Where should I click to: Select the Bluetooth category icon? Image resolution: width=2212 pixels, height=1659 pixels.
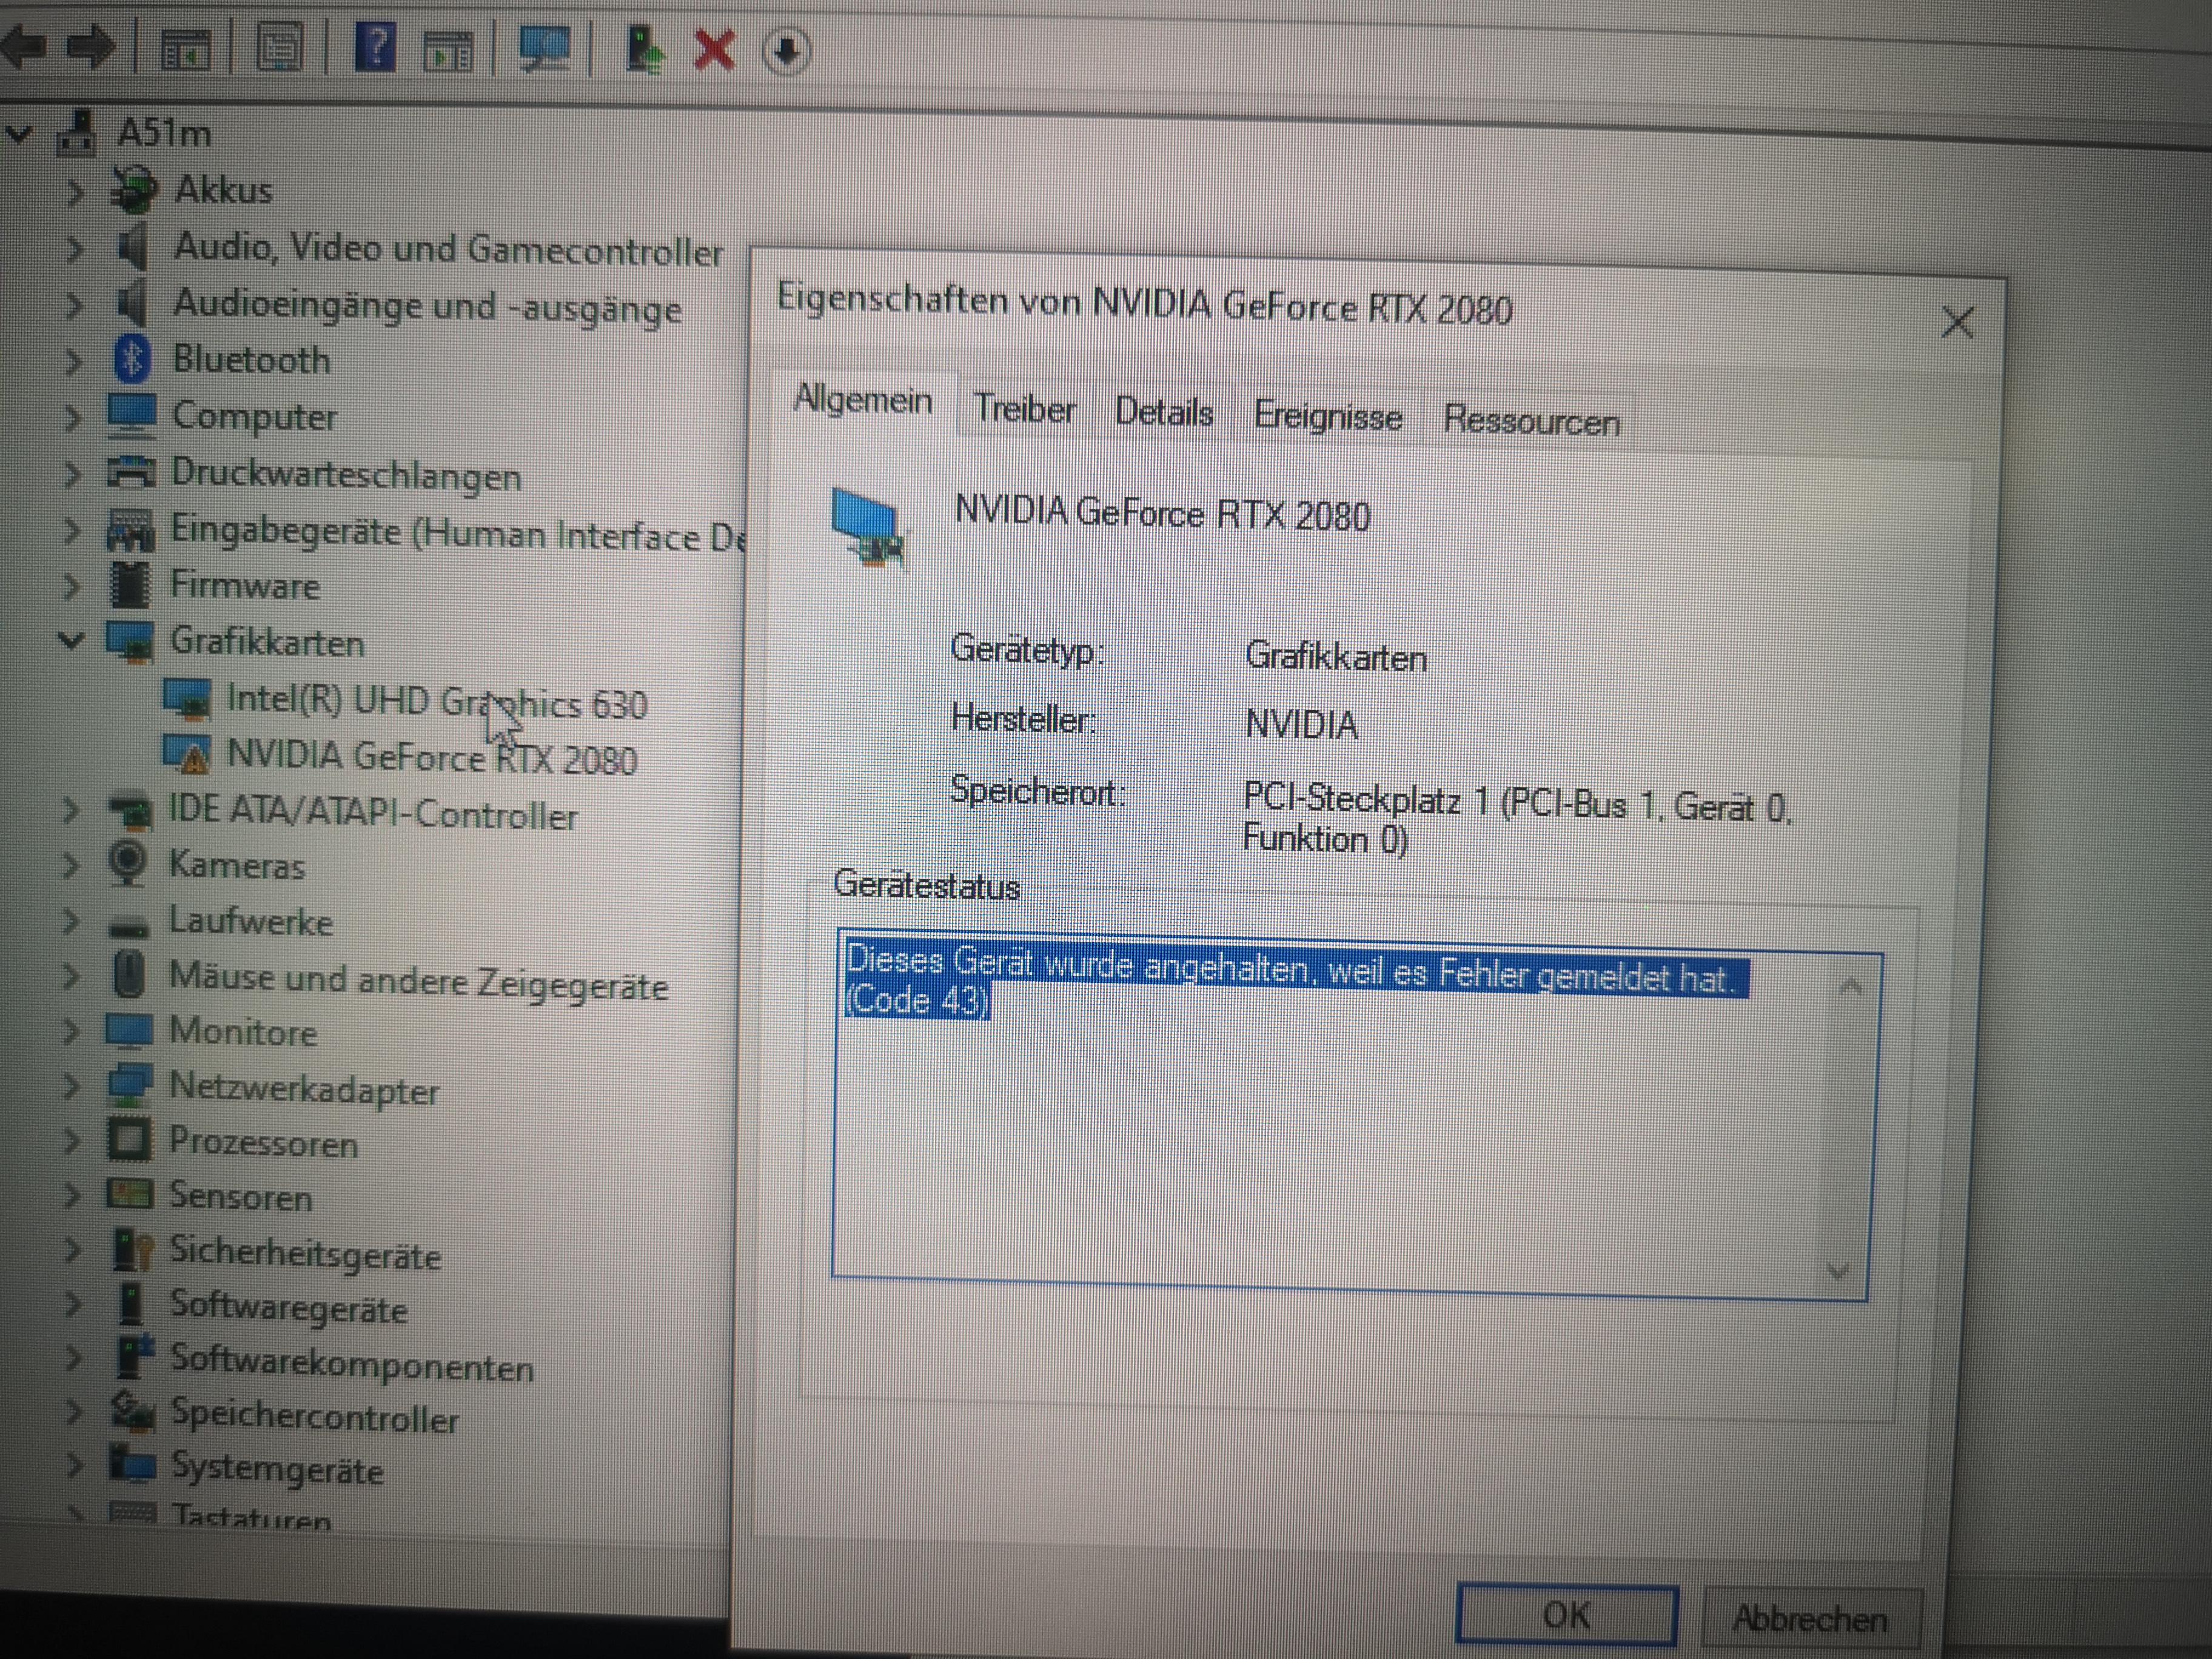(x=132, y=359)
